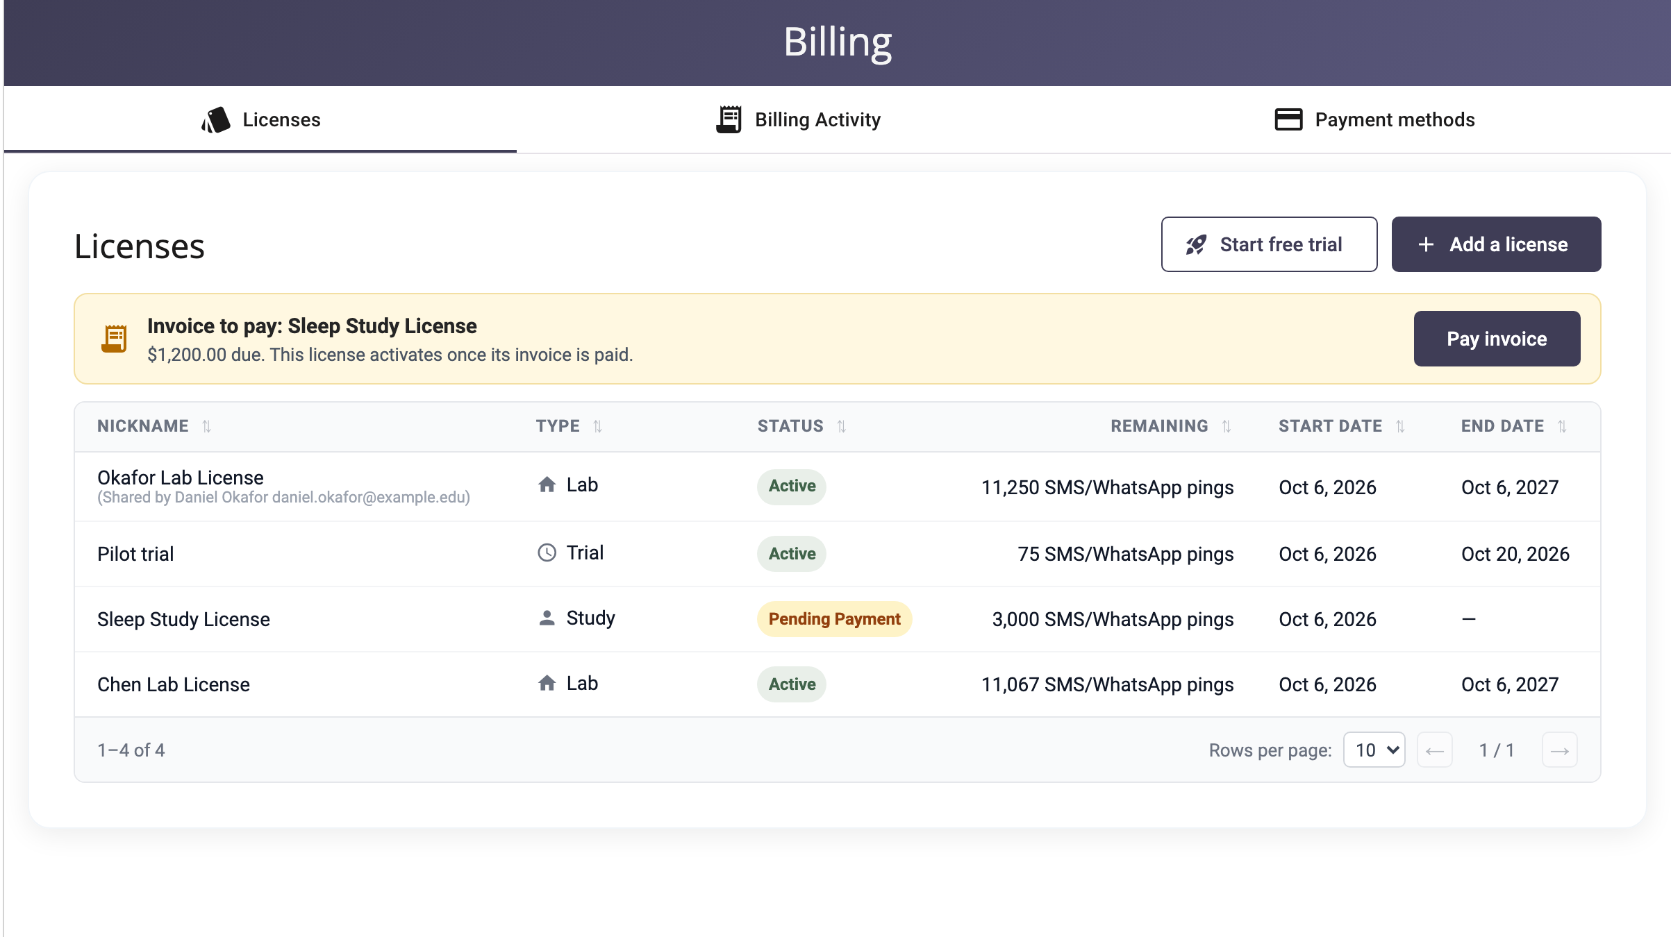This screenshot has width=1671, height=937.
Task: Sort the table by Status
Action: click(801, 426)
